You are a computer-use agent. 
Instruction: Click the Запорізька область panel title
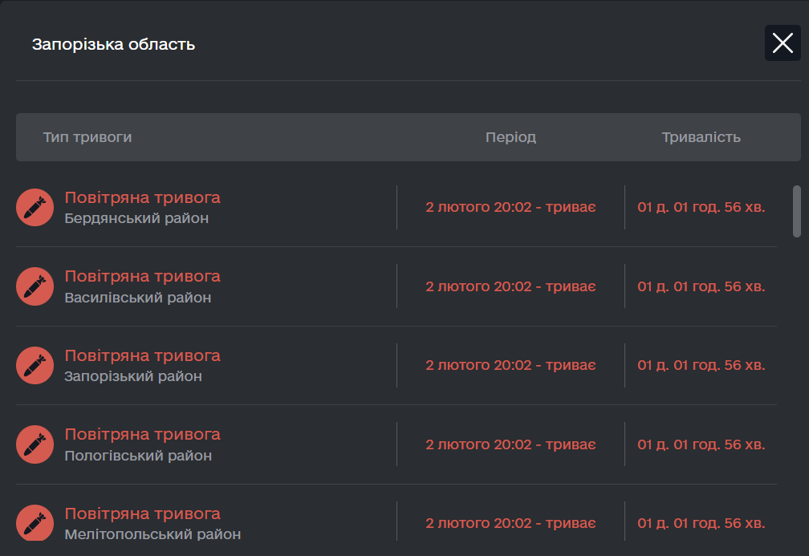113,44
